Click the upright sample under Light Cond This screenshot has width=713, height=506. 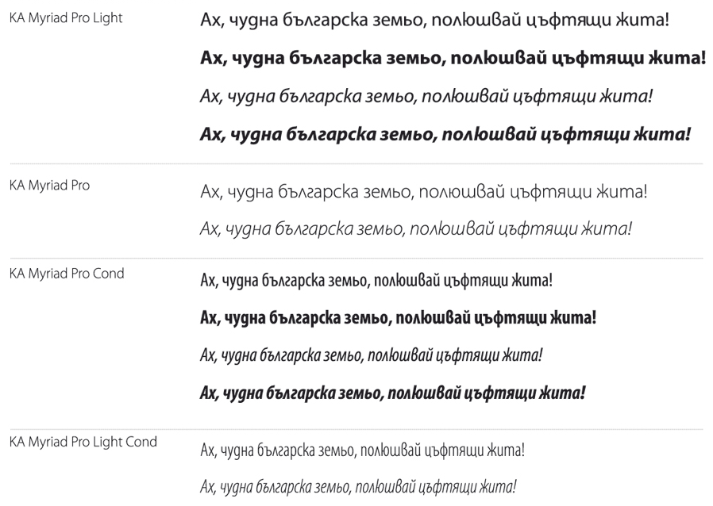362,450
